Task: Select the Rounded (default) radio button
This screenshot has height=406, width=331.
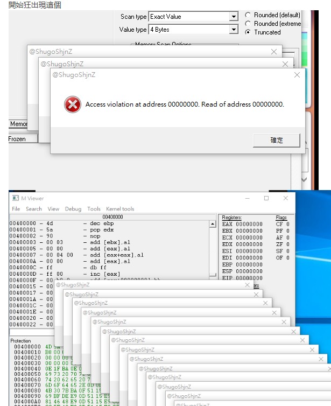Action: (x=248, y=15)
